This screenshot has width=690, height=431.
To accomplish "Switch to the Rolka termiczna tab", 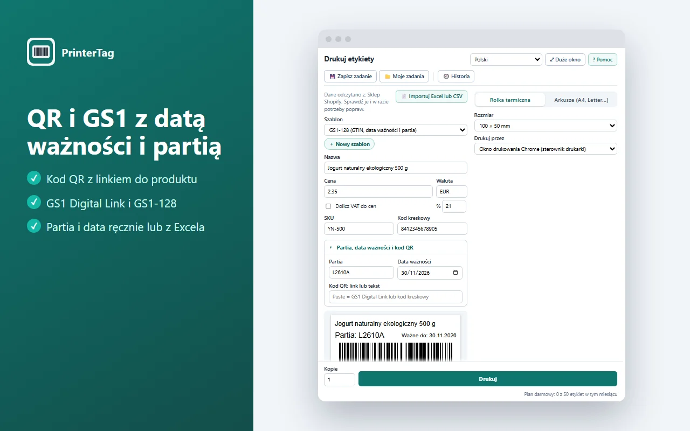I will point(510,100).
